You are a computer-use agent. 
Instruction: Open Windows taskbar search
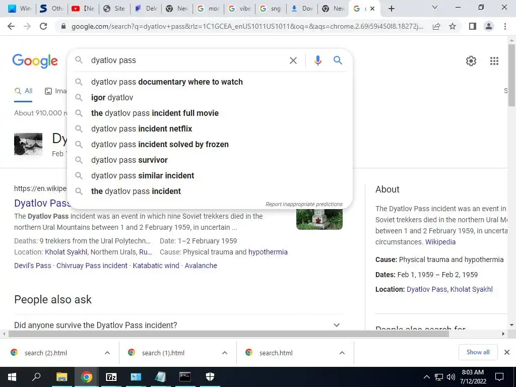[36, 377]
